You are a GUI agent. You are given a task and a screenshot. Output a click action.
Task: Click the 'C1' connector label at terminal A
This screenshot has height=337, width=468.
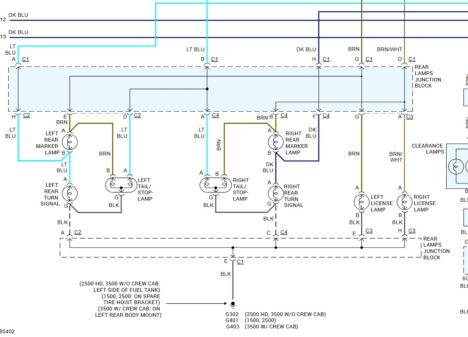pos(26,59)
